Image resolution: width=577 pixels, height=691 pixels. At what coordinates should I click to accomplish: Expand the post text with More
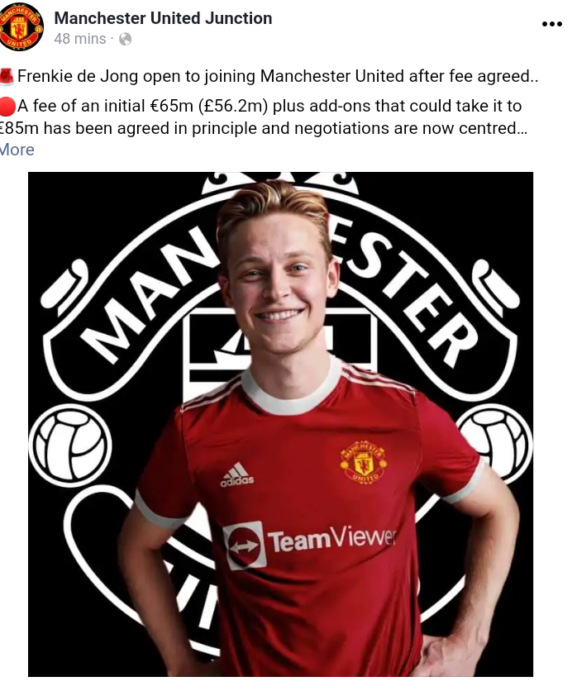(17, 150)
